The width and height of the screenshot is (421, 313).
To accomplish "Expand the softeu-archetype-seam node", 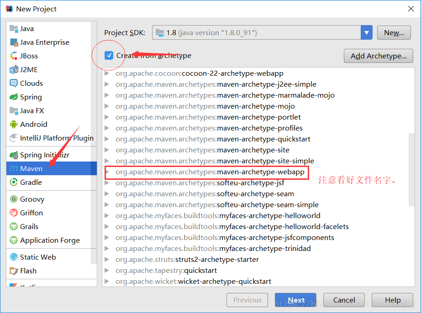I will [x=107, y=193].
